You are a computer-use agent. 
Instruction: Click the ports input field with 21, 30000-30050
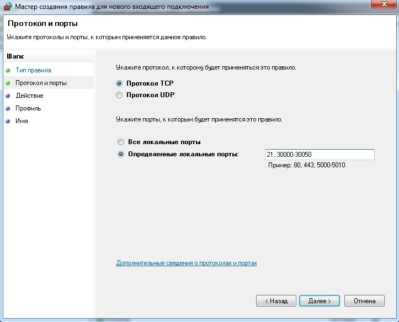click(x=320, y=155)
